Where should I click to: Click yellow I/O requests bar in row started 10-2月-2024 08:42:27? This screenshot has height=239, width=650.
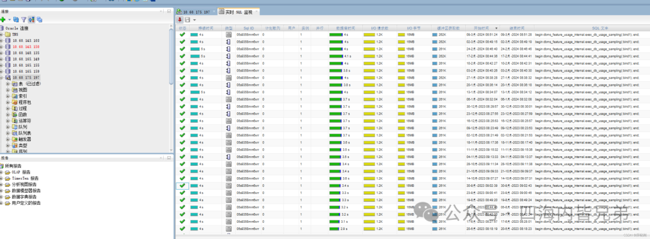(369, 63)
